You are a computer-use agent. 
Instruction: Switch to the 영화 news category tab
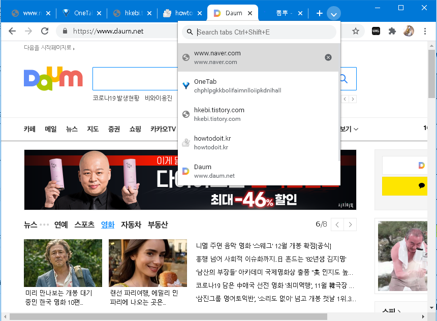[108, 224]
